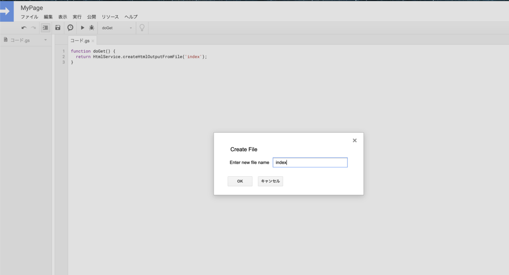509x275 pixels.
Task: Open the 公開 menu
Action: [92, 17]
